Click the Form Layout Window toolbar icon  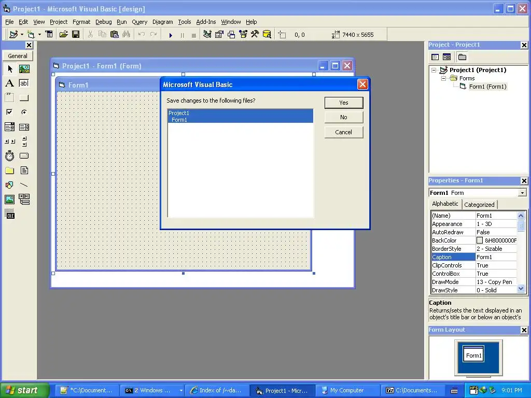pyautogui.click(x=231, y=35)
